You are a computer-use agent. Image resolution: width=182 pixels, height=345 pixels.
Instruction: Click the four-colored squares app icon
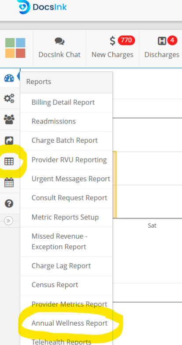(x=15, y=48)
